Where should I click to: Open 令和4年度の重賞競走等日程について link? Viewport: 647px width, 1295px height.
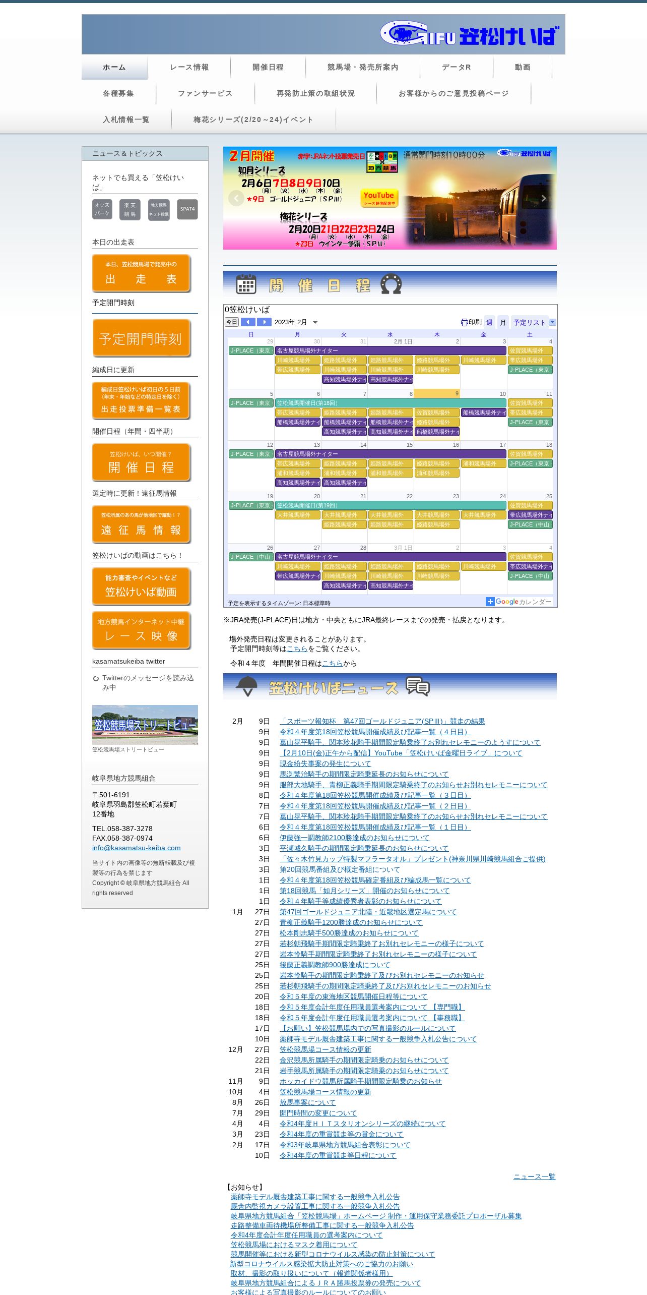[338, 1155]
